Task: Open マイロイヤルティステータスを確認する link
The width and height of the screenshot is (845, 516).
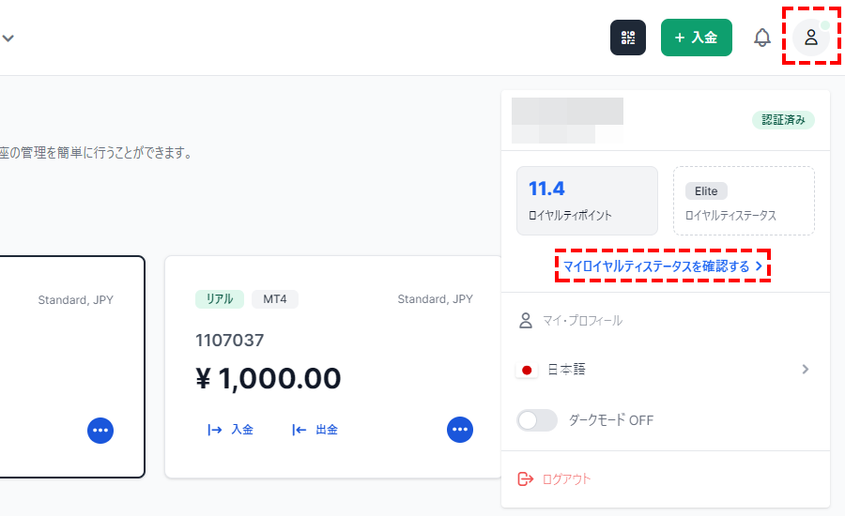Action: click(x=663, y=266)
